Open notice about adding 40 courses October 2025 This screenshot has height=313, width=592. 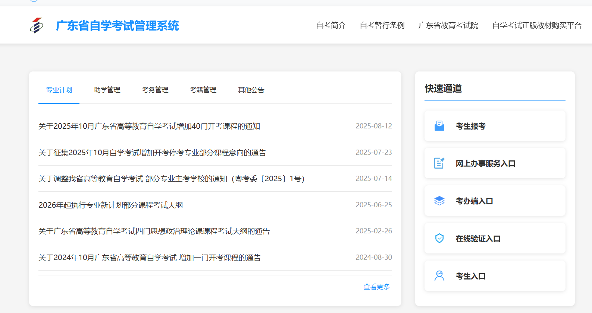click(149, 127)
